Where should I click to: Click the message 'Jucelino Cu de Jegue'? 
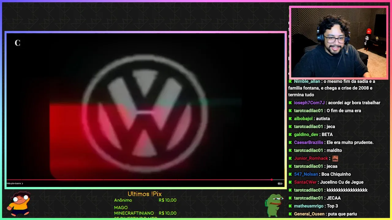click(x=342, y=182)
